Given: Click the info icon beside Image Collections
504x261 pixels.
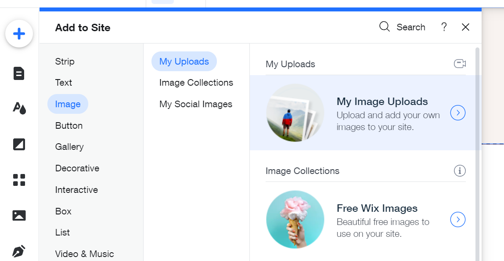Looking at the screenshot, I should click(x=460, y=170).
